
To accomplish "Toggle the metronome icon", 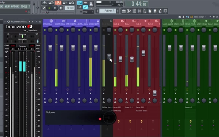I will (x=44, y=3).
